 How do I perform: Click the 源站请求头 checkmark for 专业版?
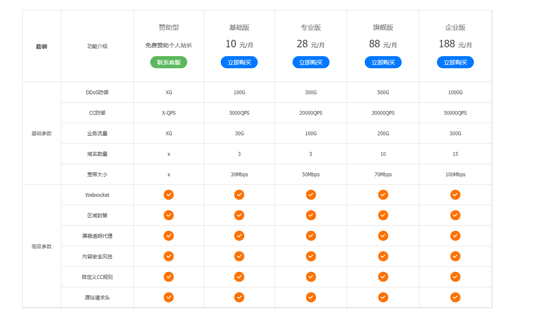pyautogui.click(x=311, y=297)
